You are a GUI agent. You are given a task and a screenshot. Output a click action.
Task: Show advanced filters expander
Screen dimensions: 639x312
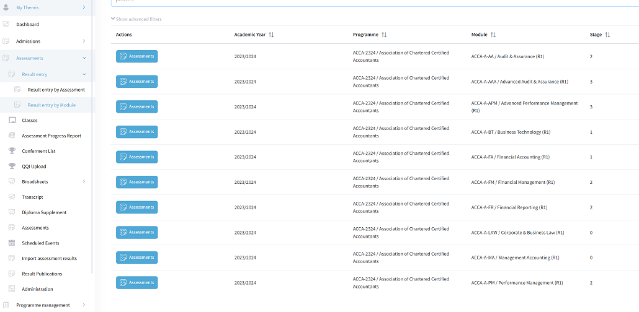(136, 19)
